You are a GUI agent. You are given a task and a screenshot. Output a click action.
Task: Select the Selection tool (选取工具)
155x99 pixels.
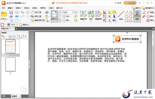coord(36,16)
